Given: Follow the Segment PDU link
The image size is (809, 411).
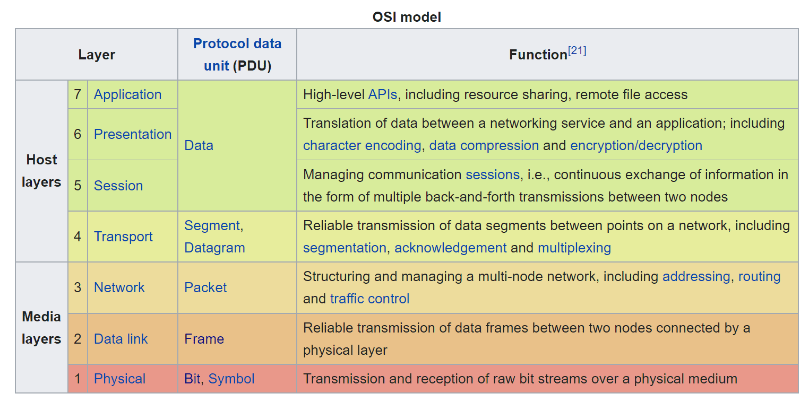Looking at the screenshot, I should (x=212, y=225).
